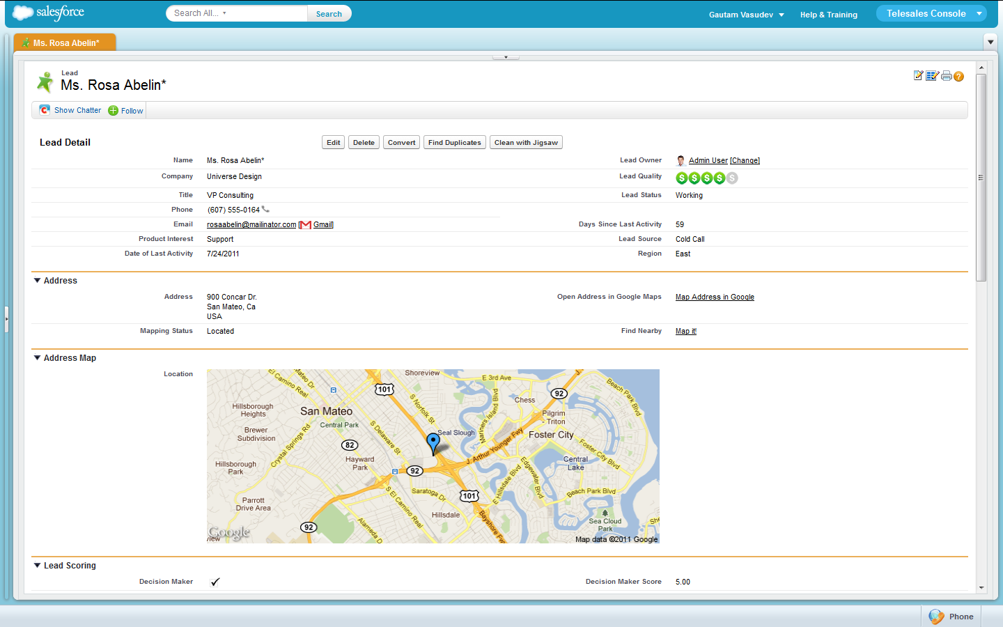Click the fifth grey Lead Quality dollar rating
The height and width of the screenshot is (627, 1003).
(x=732, y=178)
